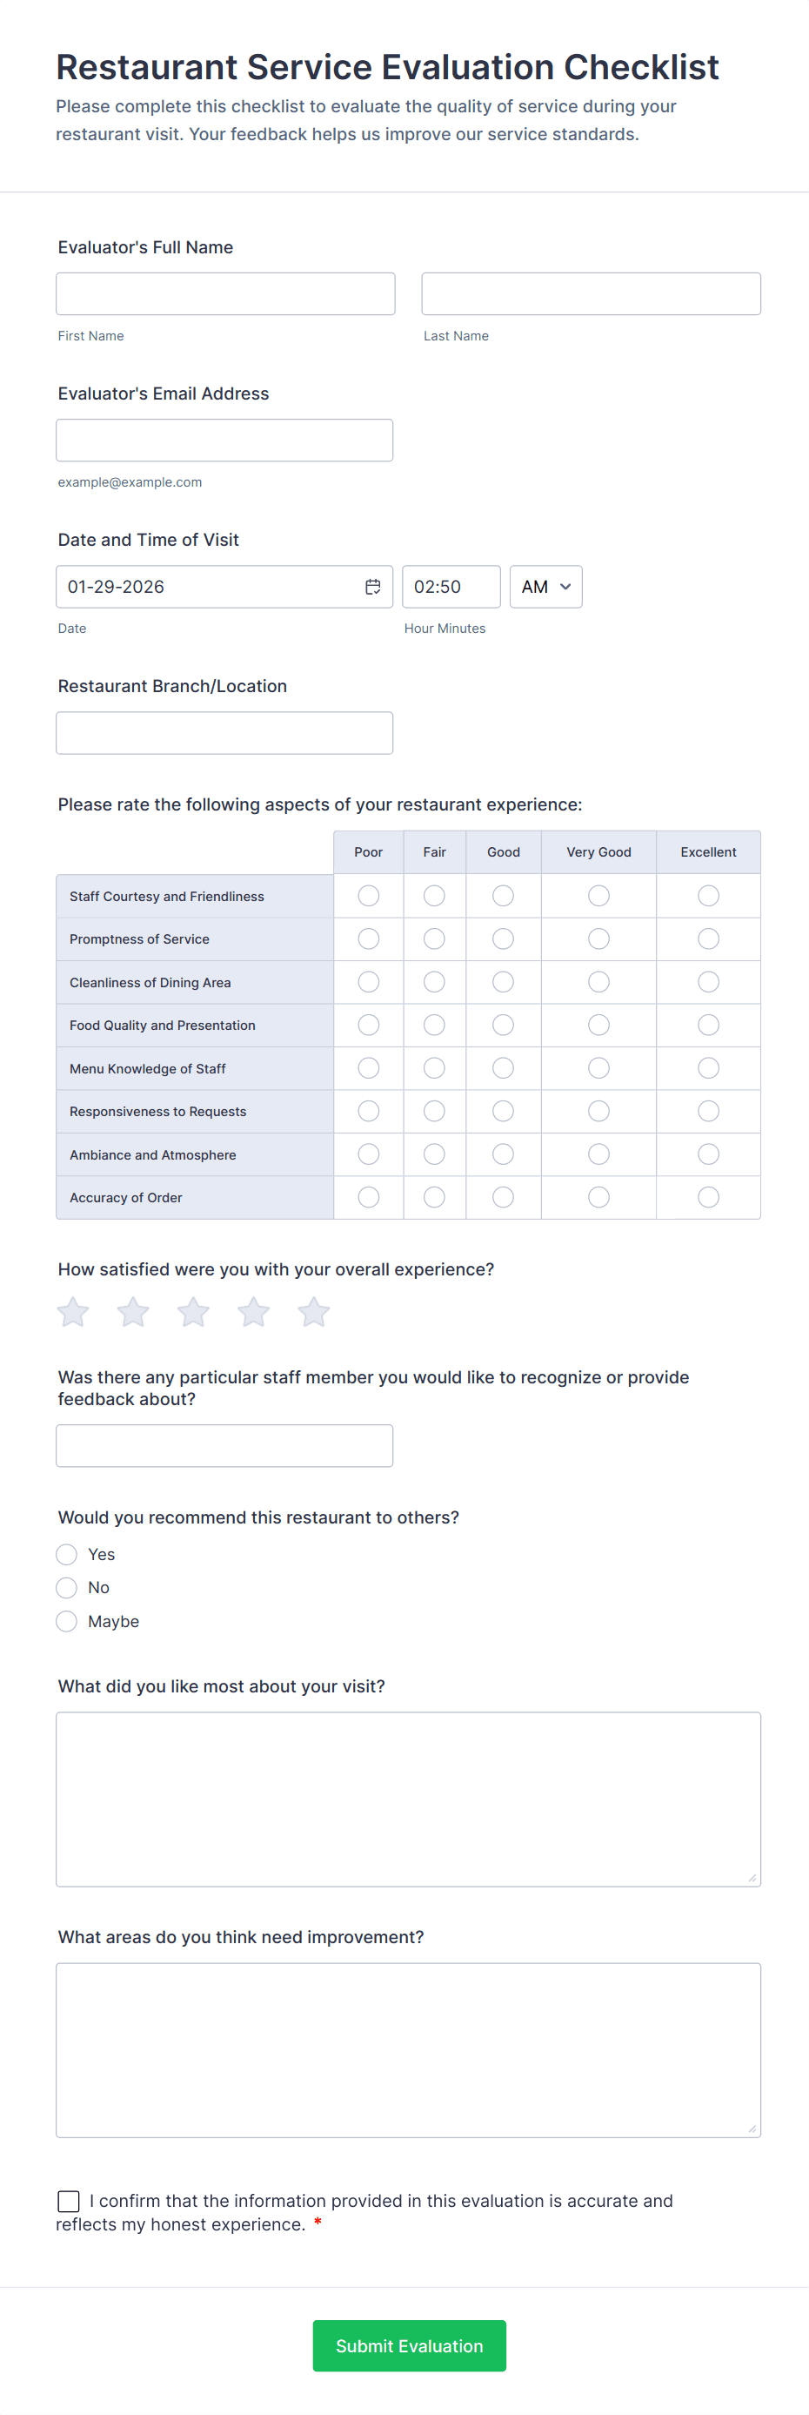
Task: Open the AM/PM dropdown
Action: tap(546, 586)
